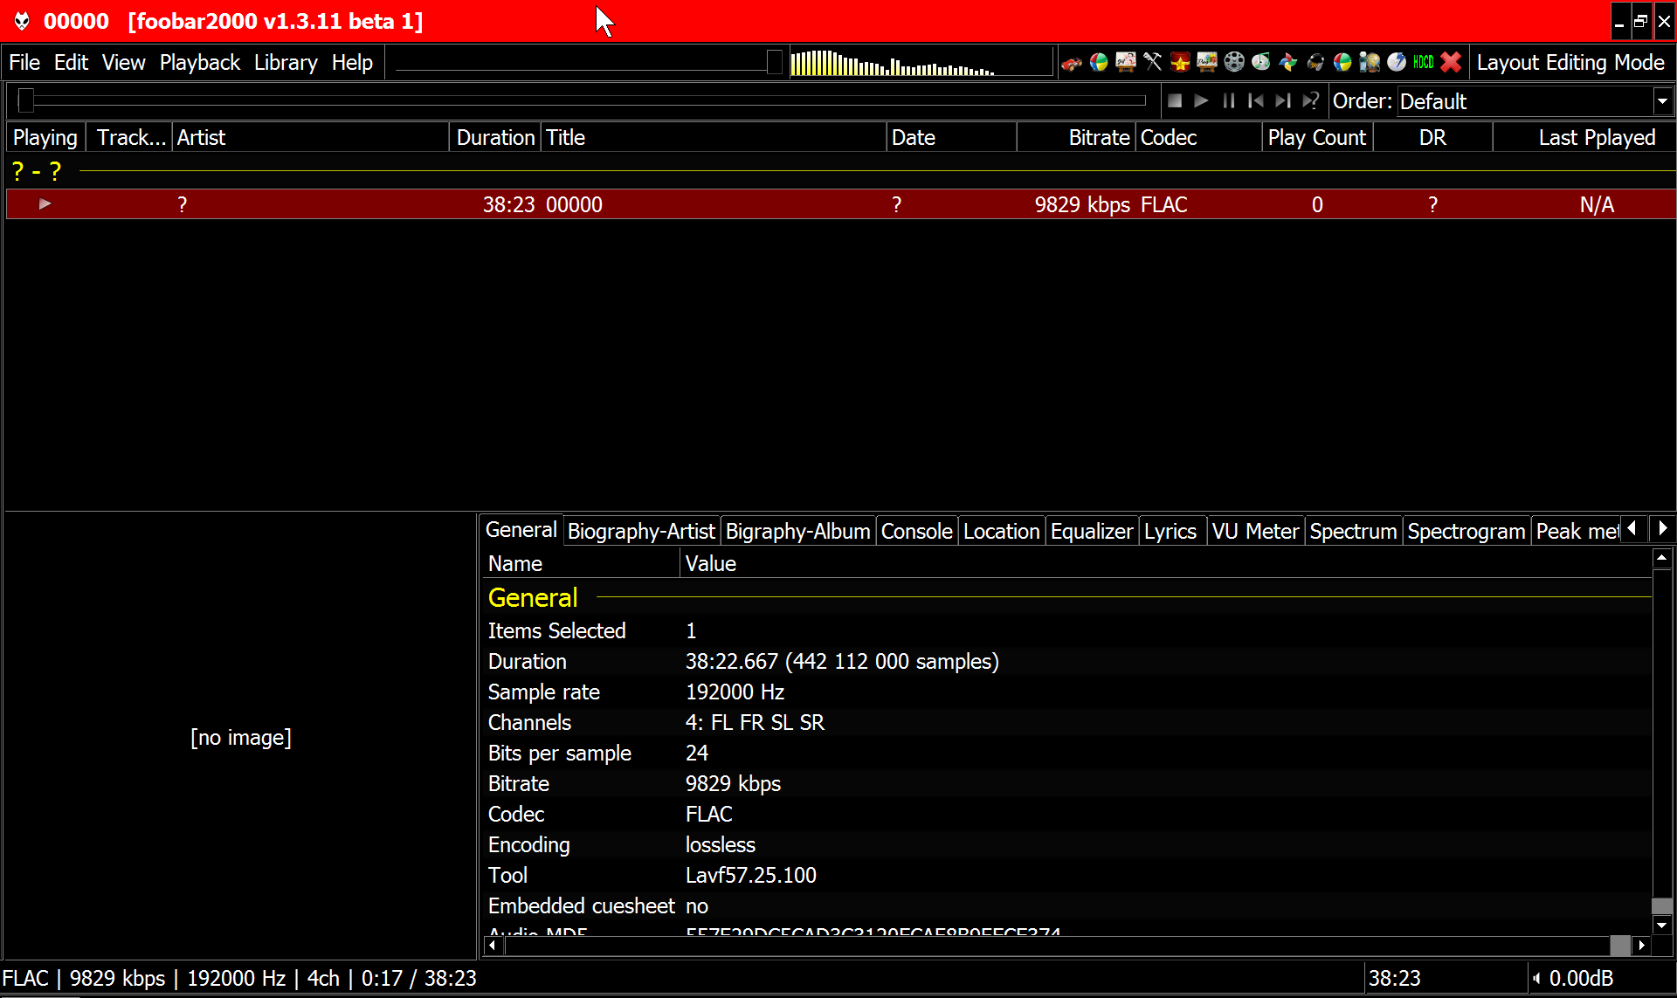Viewport: 1677px width, 998px height.
Task: Click the Layout Editing Mode button
Action: coord(1570,63)
